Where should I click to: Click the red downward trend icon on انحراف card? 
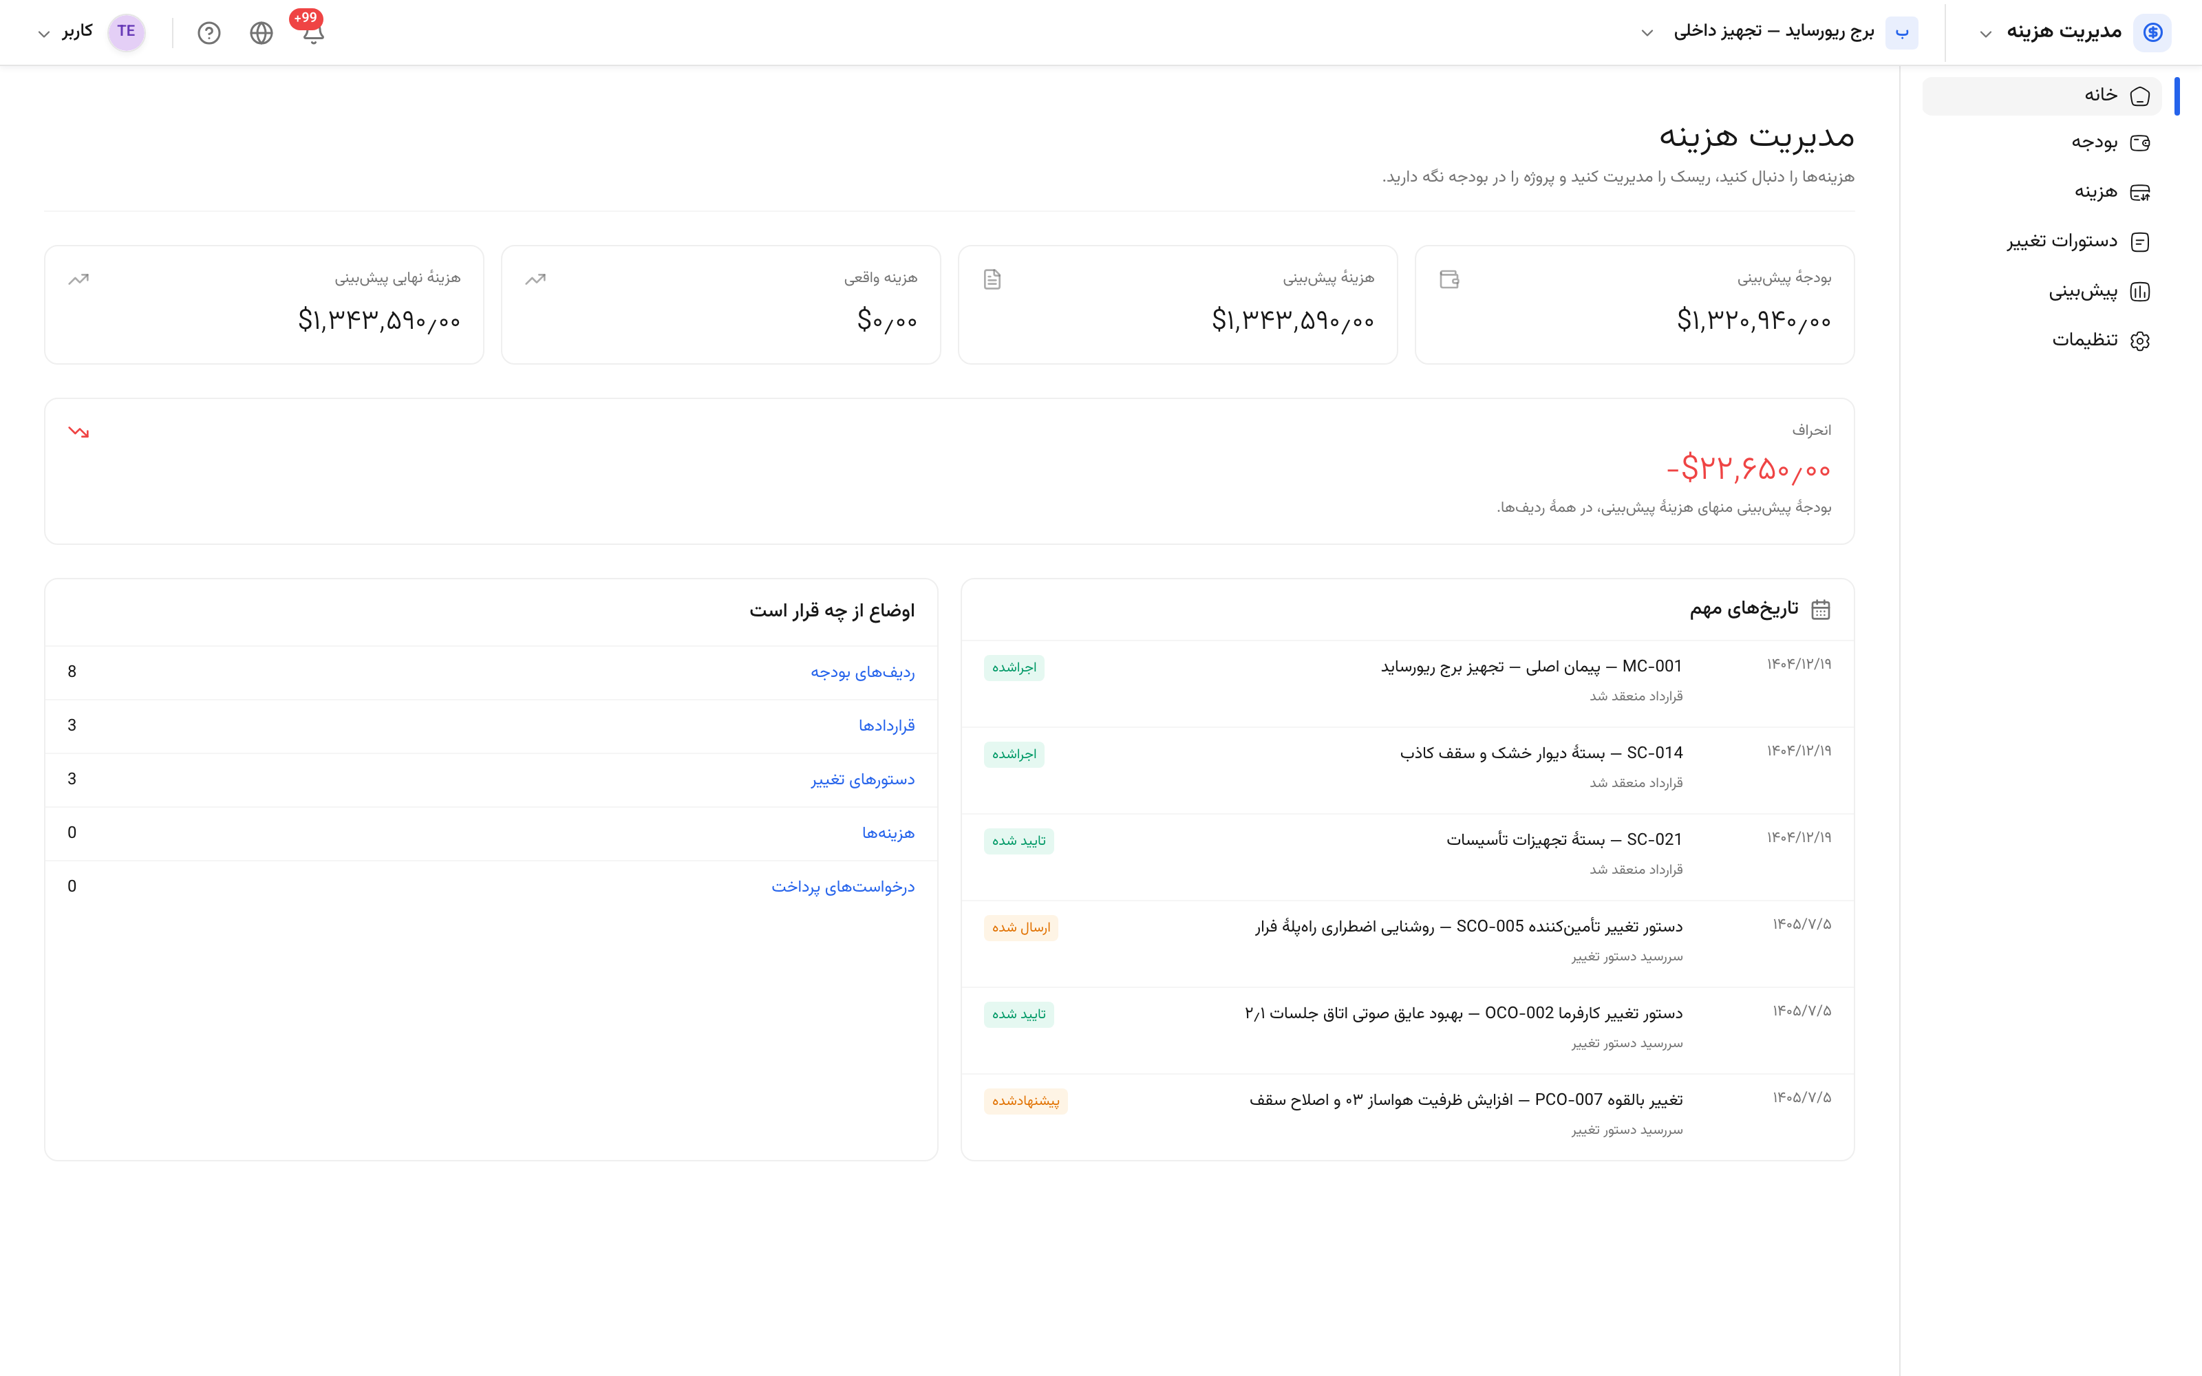[x=79, y=431]
